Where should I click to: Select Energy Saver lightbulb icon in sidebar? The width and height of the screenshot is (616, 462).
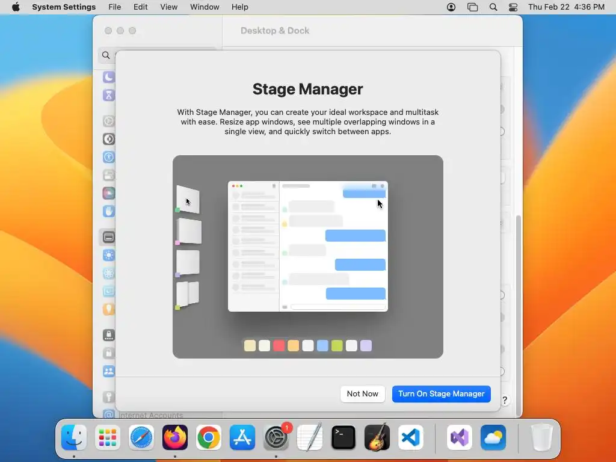(x=109, y=310)
